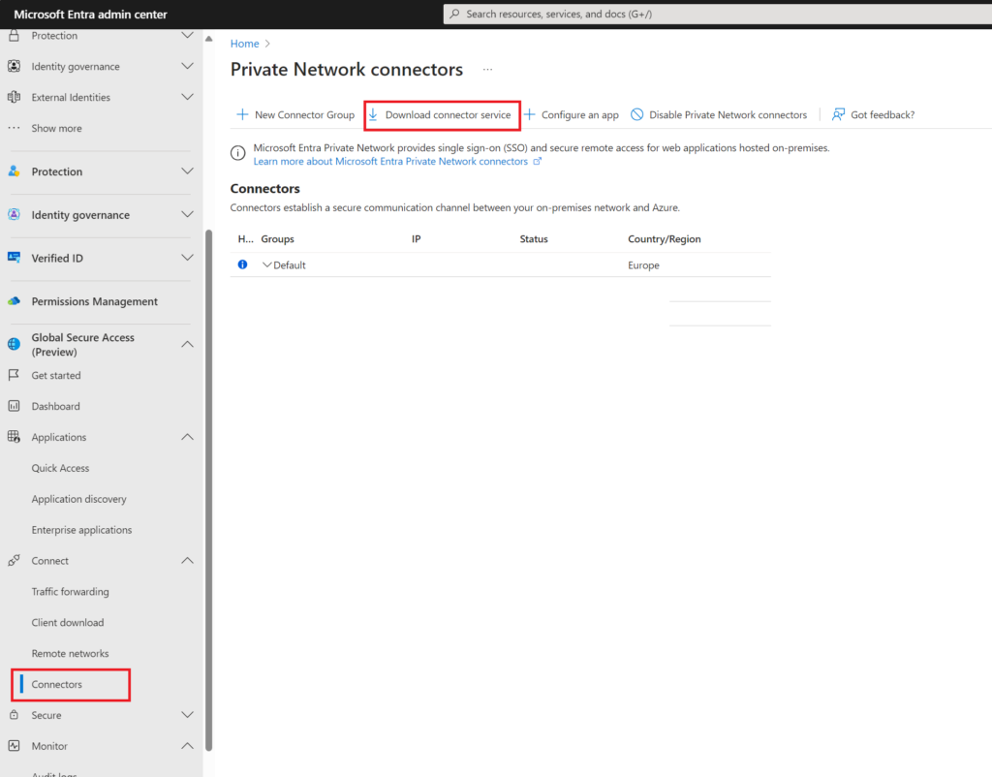This screenshot has width=992, height=777.
Task: Click the info icon beside the Microsoft Entra Private Network notice
Action: click(238, 153)
